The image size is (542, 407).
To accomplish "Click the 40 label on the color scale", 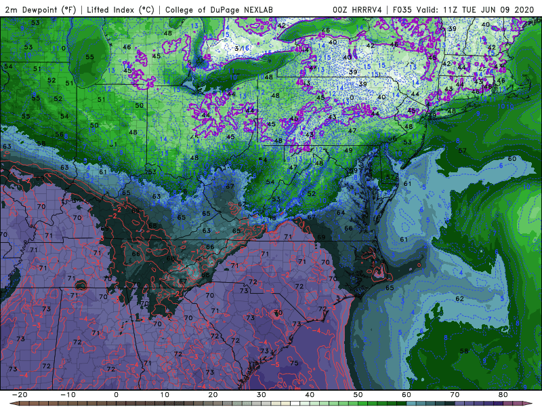I will tap(310, 395).
